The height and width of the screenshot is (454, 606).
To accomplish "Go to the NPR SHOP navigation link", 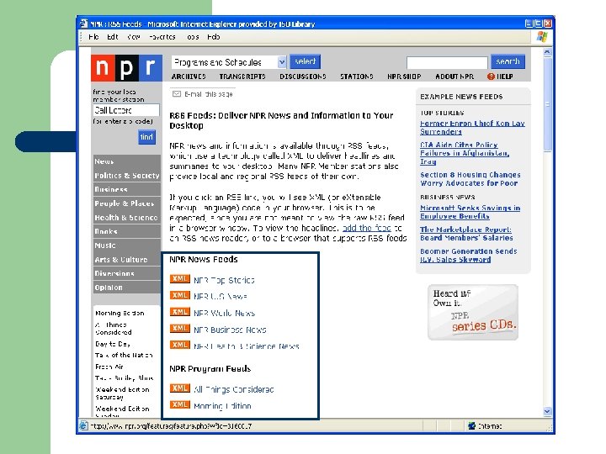I will [404, 77].
